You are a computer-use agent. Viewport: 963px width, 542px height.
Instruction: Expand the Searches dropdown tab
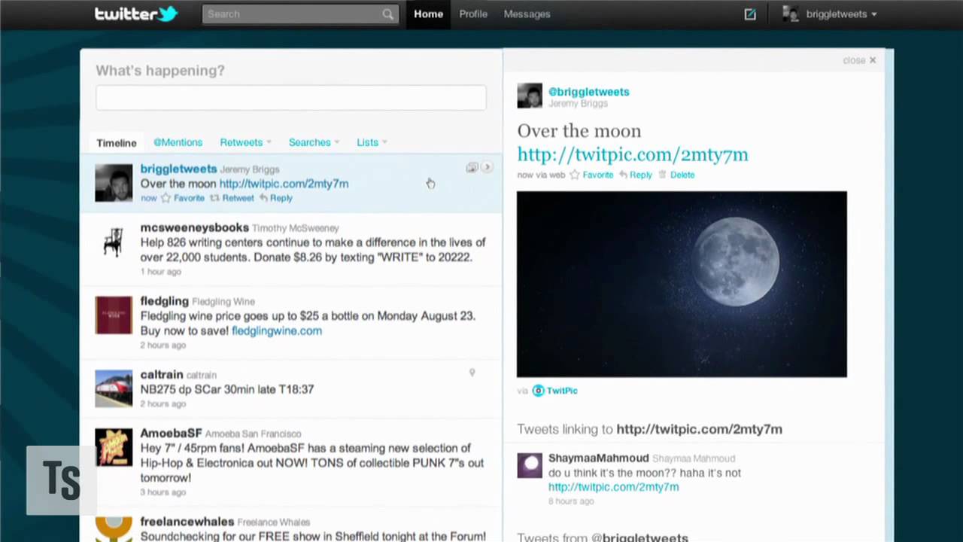314,142
